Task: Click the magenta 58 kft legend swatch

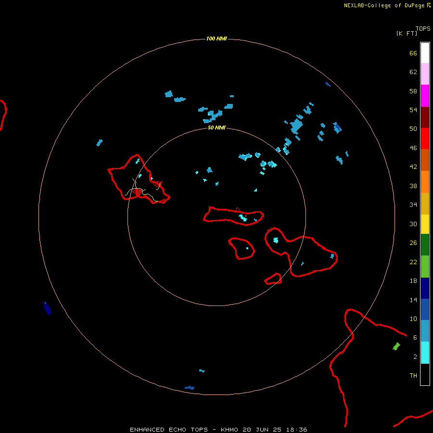Action: (x=425, y=96)
